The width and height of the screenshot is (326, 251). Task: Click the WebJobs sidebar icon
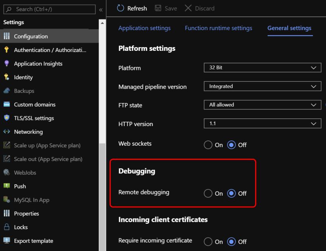(x=7, y=172)
